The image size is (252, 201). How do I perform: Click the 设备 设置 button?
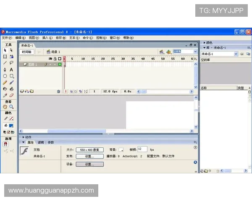[90, 164]
